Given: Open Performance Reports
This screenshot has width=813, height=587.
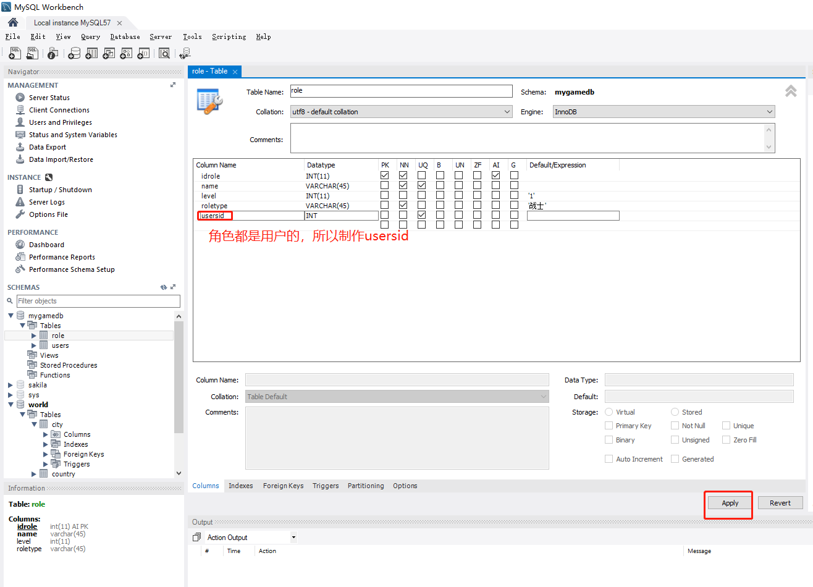Looking at the screenshot, I should (x=62, y=257).
